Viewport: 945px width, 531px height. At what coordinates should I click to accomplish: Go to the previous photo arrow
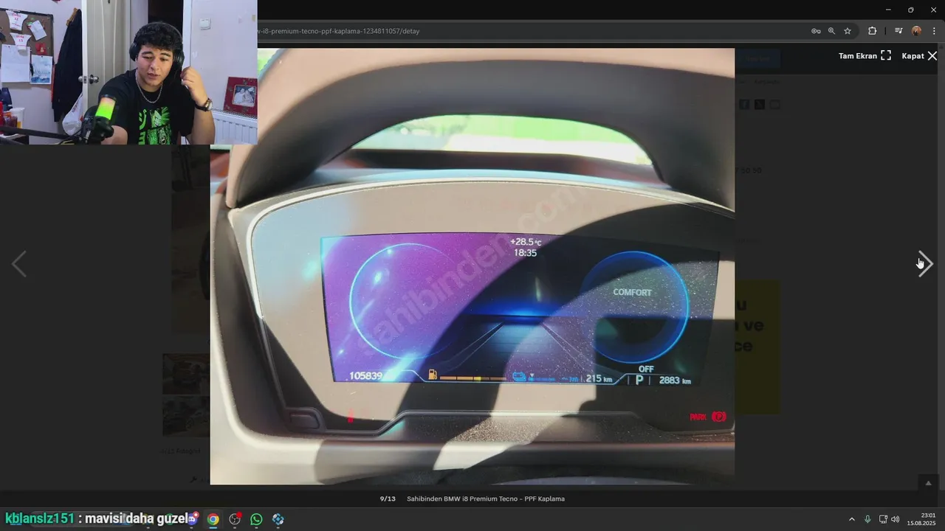point(19,264)
